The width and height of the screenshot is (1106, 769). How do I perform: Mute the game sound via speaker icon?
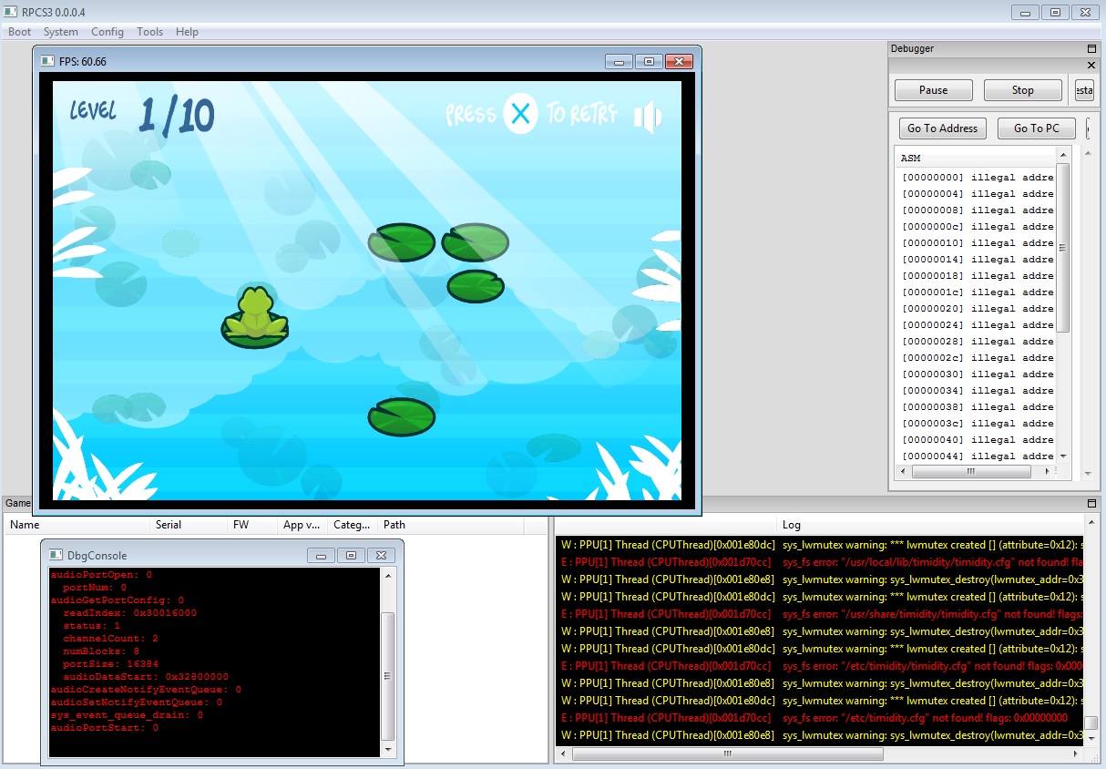[648, 117]
